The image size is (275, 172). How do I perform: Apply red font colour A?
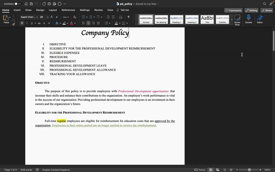click(x=71, y=23)
